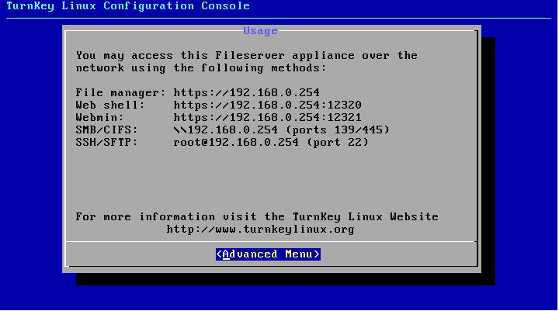Click the Usage dialog title
Image resolution: width=559 pixels, height=311 pixels.
[260, 31]
